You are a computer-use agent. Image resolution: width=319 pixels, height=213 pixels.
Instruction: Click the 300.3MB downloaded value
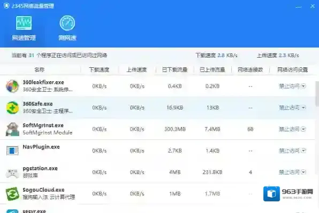tap(175, 129)
